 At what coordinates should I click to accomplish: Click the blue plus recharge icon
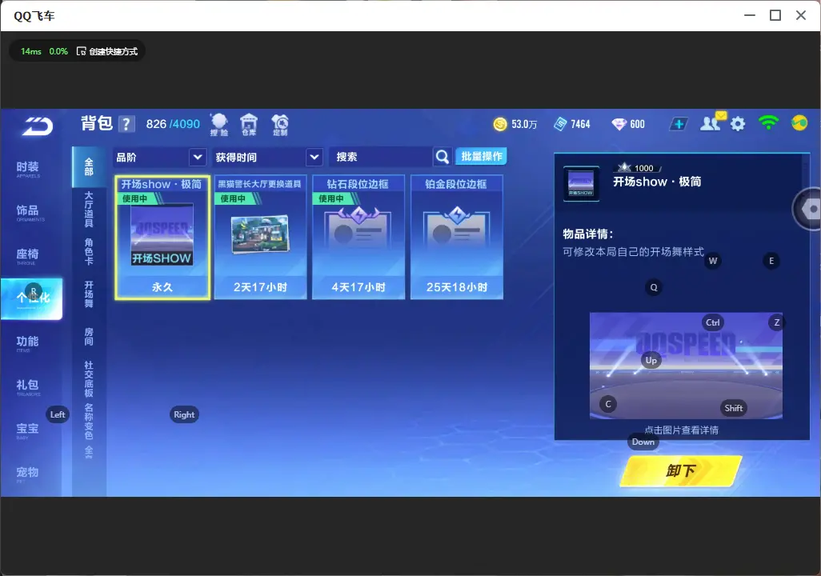click(679, 124)
